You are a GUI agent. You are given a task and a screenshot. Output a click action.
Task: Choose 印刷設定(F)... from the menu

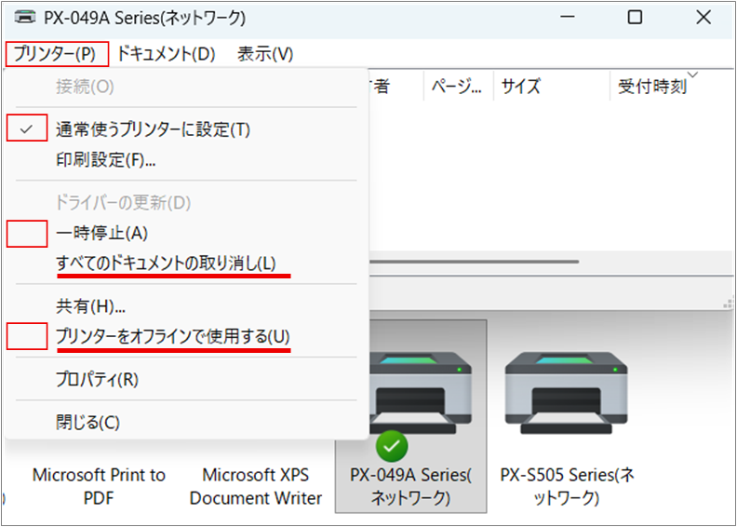[105, 159]
